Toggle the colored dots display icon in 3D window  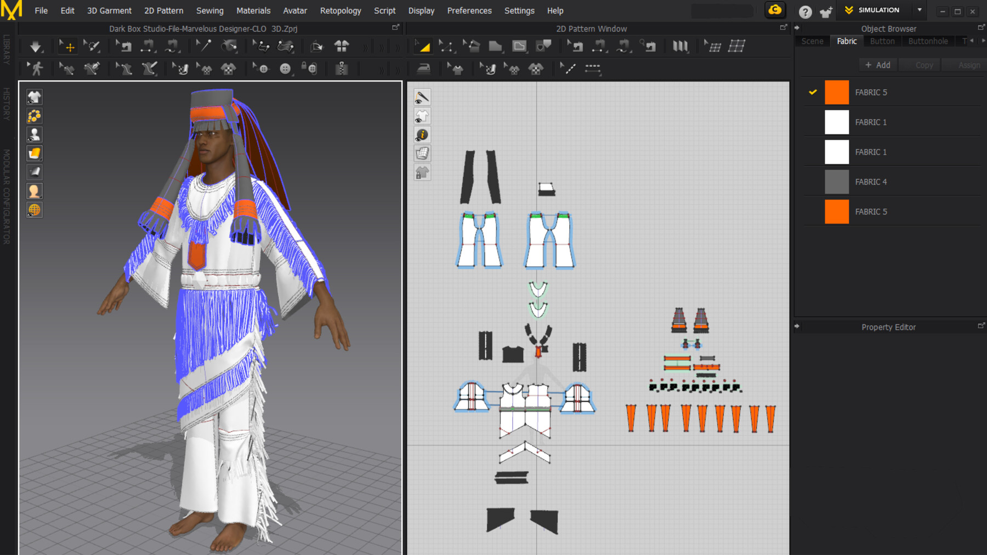pos(35,116)
